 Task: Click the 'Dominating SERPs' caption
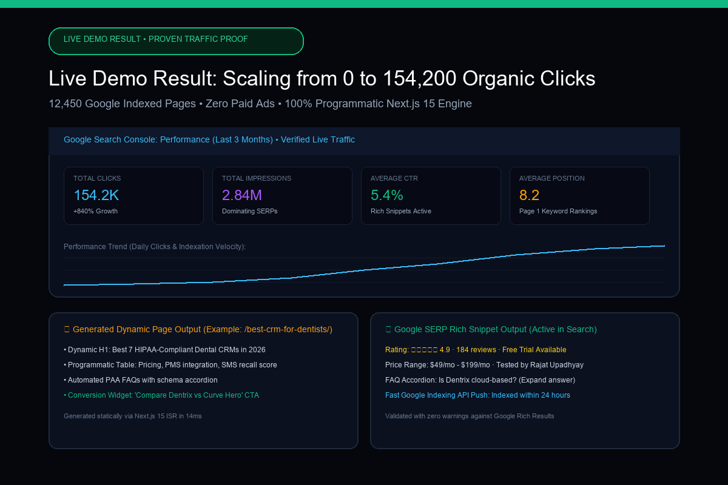tap(249, 212)
